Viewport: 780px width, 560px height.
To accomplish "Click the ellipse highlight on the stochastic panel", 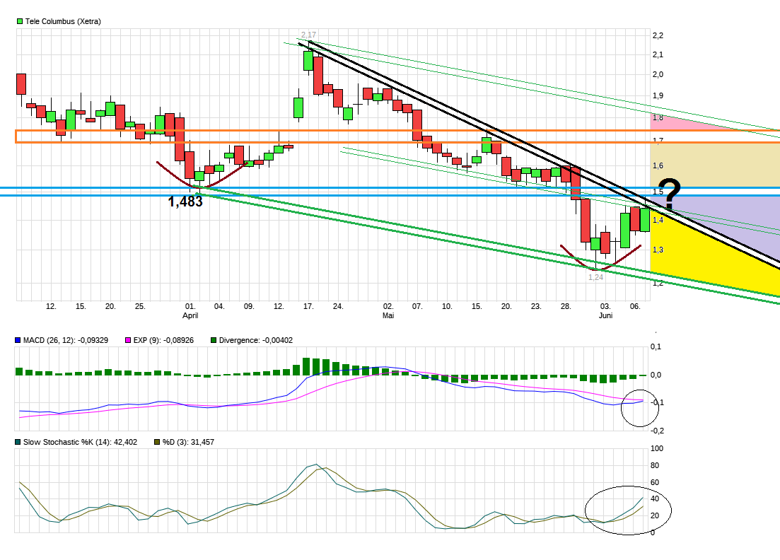I will coord(628,509).
